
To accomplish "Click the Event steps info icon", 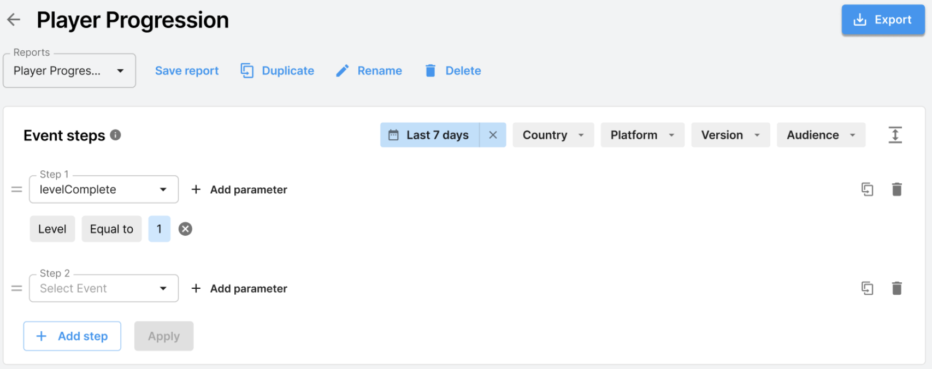I will point(115,135).
